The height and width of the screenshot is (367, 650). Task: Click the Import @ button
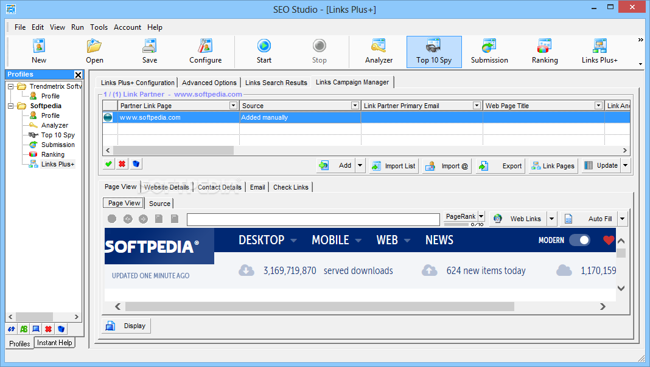pos(447,166)
